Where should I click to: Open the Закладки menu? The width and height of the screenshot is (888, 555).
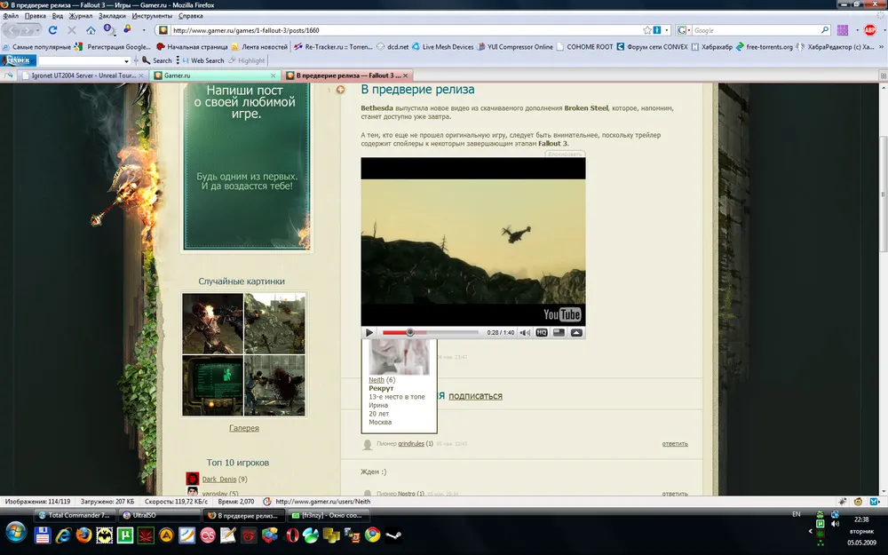point(112,16)
